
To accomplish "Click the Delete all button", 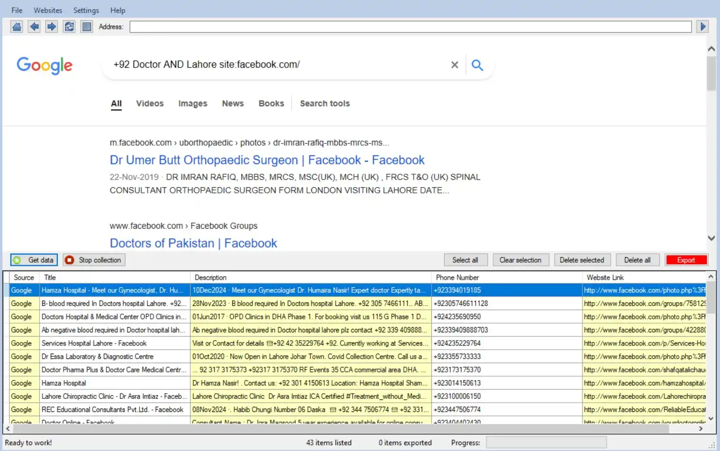I will coord(637,260).
